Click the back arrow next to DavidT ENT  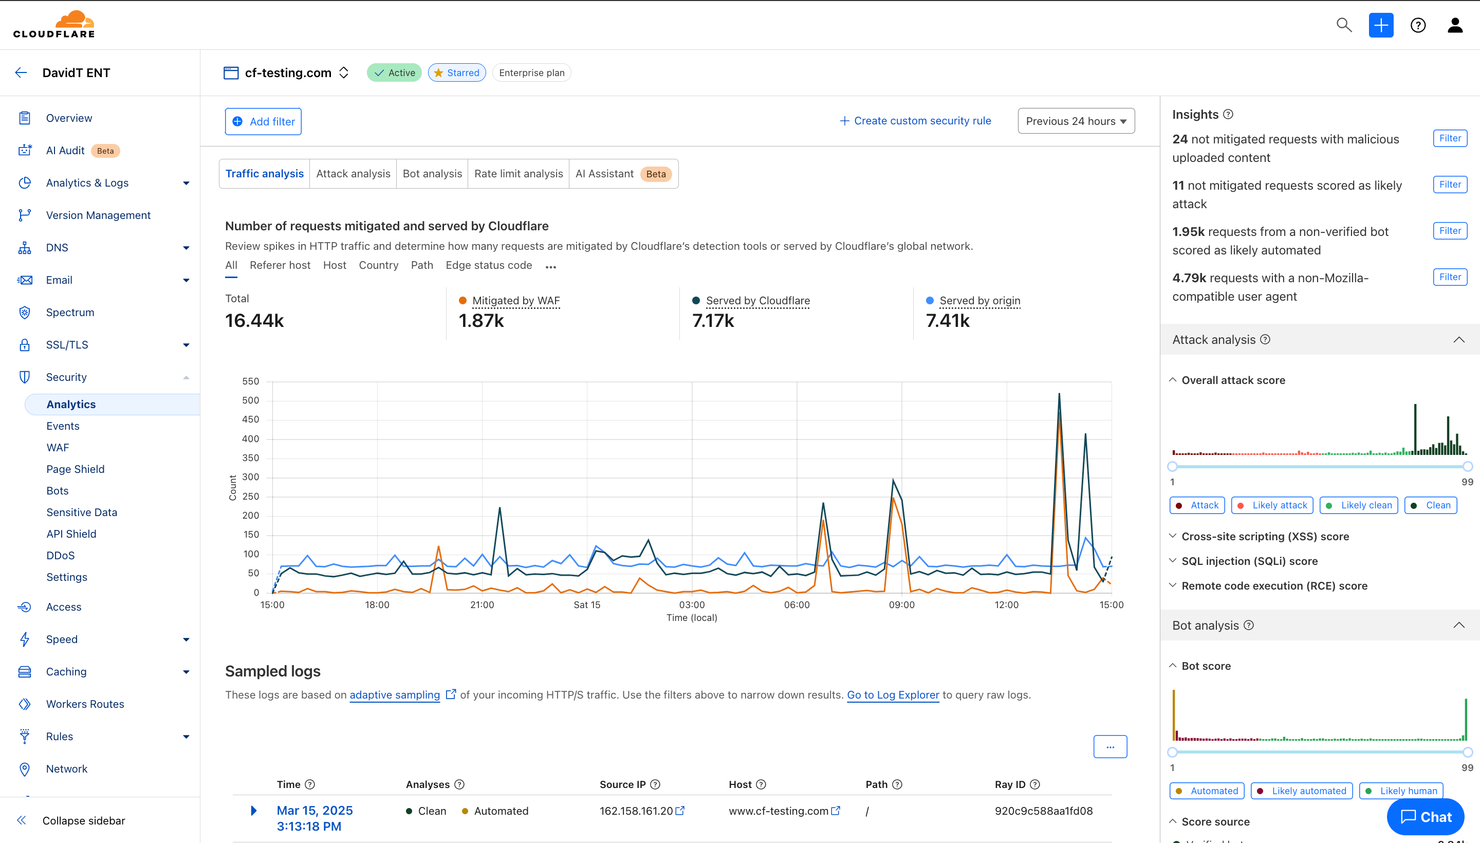(21, 72)
